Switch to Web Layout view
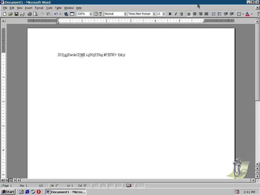This screenshot has height=195, width=260. click(x=7, y=180)
